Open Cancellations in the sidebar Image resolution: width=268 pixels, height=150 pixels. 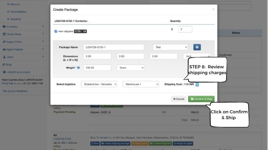[18, 12]
